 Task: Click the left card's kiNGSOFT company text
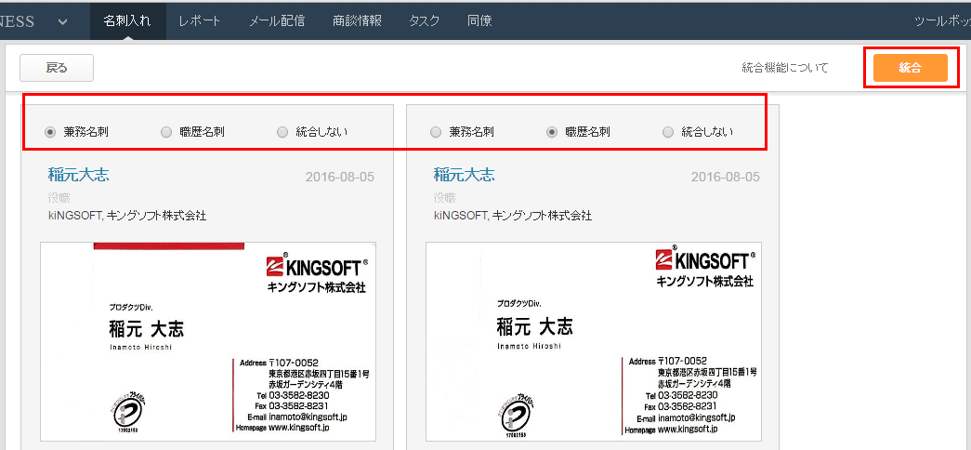[127, 216]
